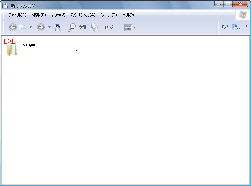Click the Back arrow button
The height and width of the screenshot is (186, 251).
12,27
